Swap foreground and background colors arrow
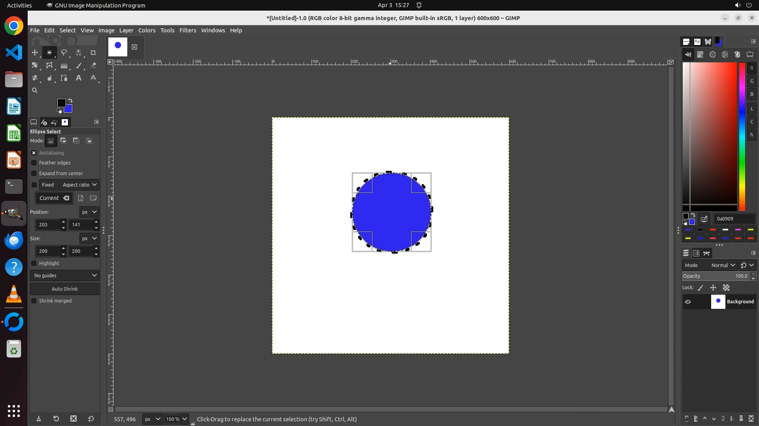 70,101
